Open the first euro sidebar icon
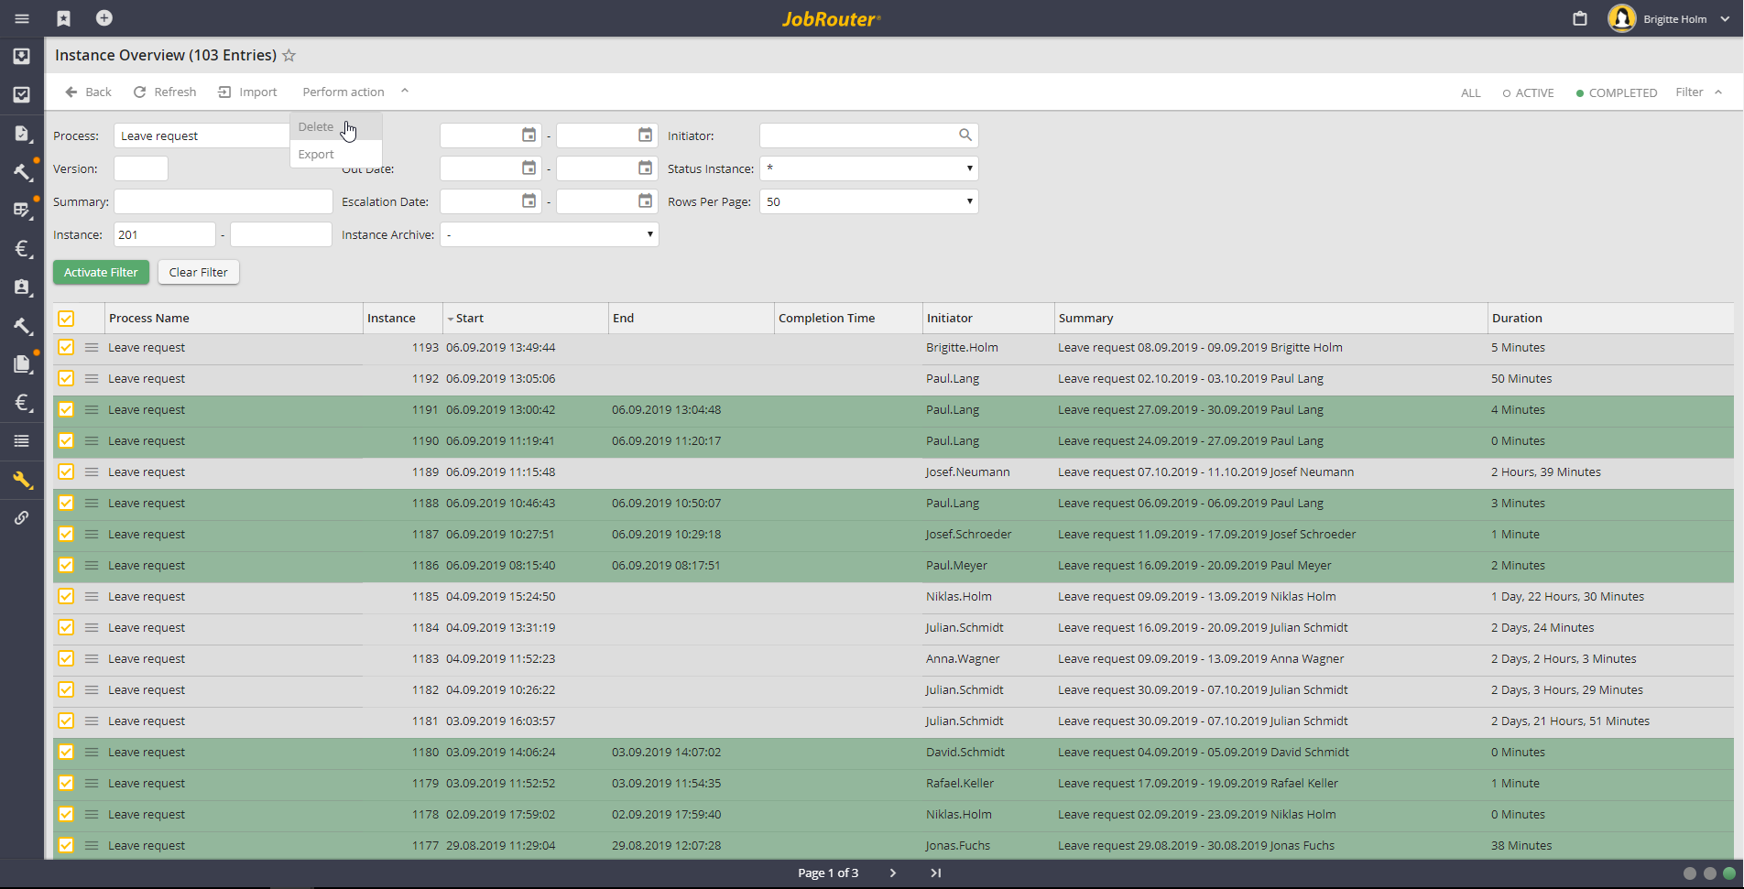The height and width of the screenshot is (889, 1744). 23,249
